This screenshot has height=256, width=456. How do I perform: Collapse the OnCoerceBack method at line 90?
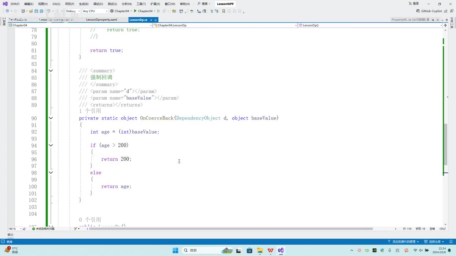(x=51, y=118)
